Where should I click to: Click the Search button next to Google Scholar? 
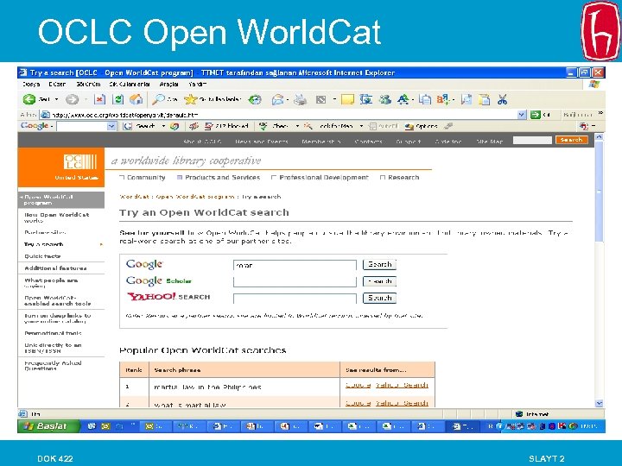point(379,281)
